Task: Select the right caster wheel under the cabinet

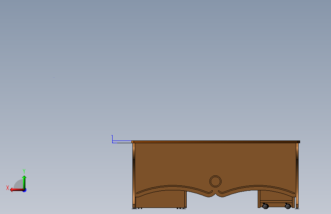Action: point(288,206)
